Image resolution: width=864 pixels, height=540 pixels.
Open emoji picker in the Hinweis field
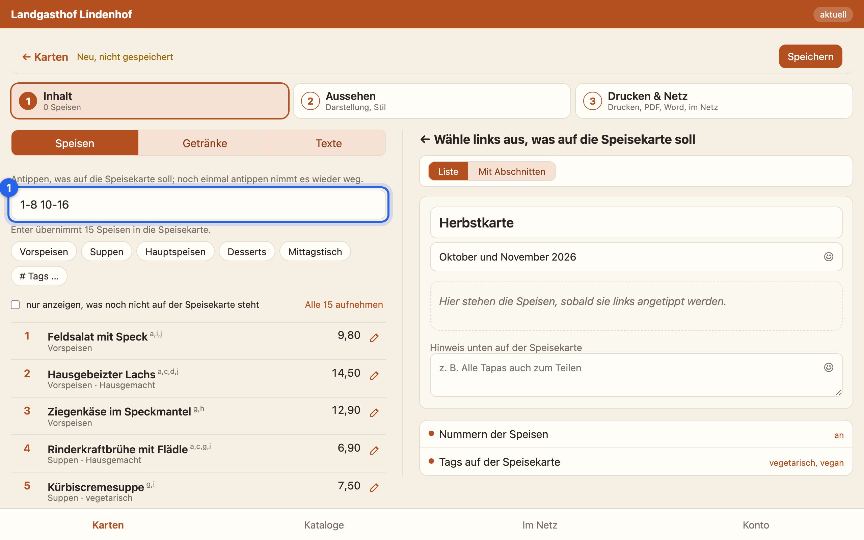[828, 367]
